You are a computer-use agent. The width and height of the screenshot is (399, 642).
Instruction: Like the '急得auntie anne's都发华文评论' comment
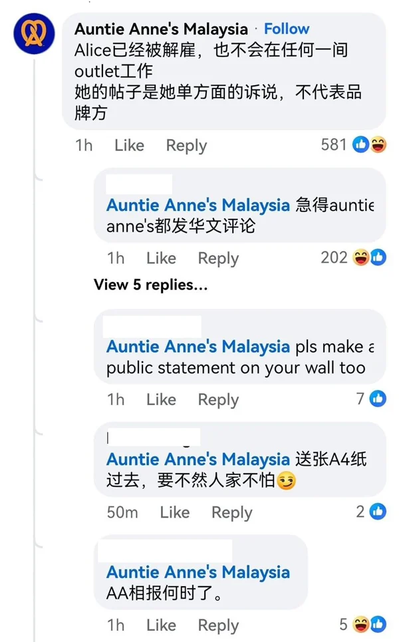click(x=160, y=257)
